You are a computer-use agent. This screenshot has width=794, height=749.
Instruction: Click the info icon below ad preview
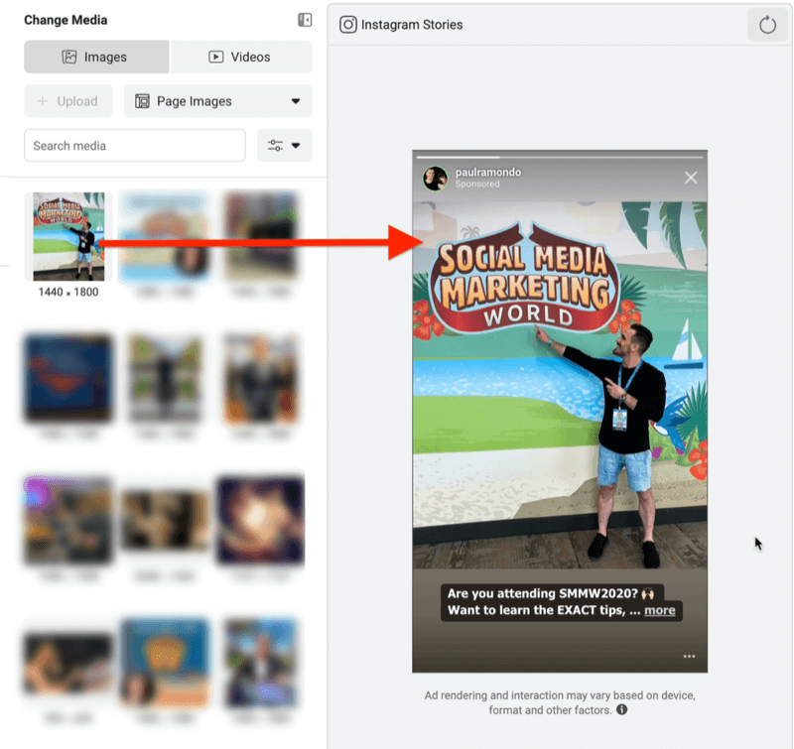click(x=621, y=710)
